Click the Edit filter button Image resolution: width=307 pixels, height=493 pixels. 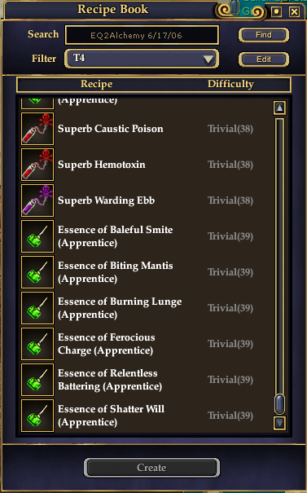pos(263,59)
